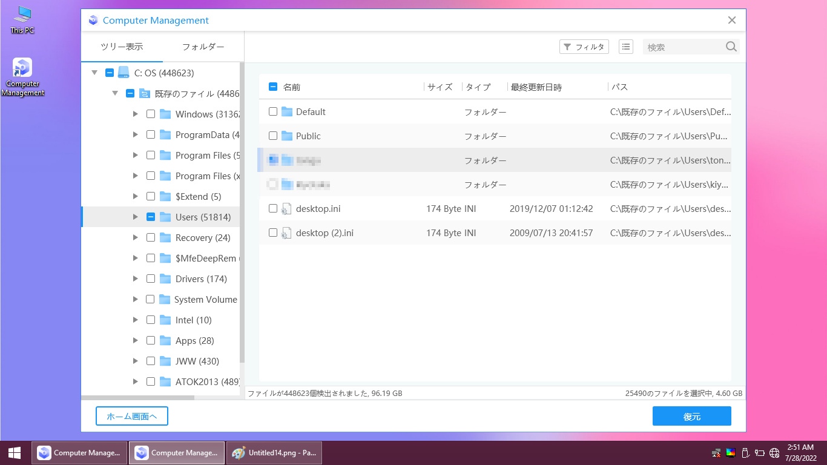Viewport: 827px width, 465px height.
Task: Check the Public folder checkbox
Action: coord(273,136)
